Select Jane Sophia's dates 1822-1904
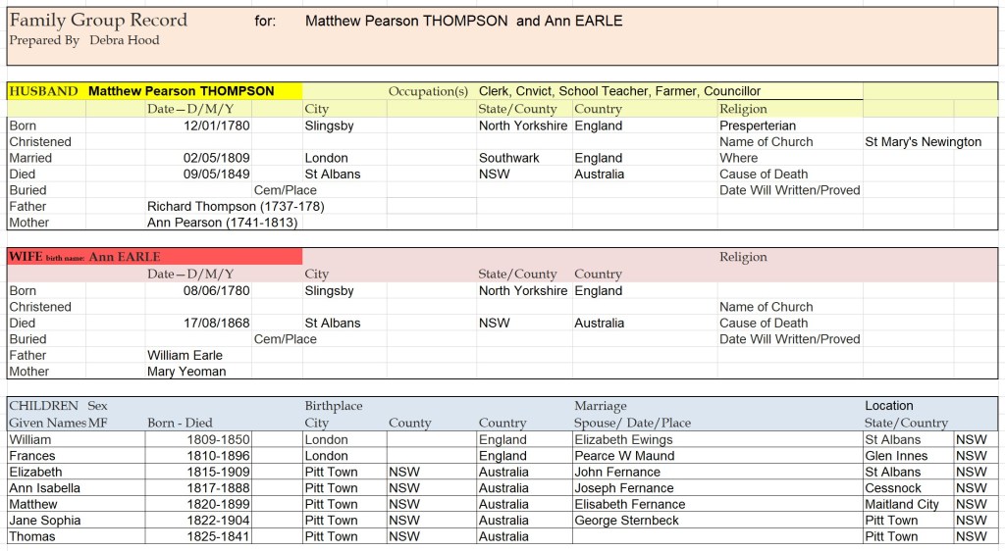This screenshot has width=1005, height=551. 218,521
